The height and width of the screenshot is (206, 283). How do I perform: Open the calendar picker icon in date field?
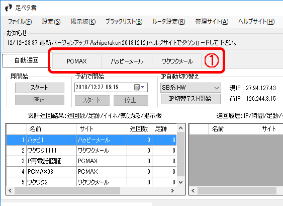(137, 87)
